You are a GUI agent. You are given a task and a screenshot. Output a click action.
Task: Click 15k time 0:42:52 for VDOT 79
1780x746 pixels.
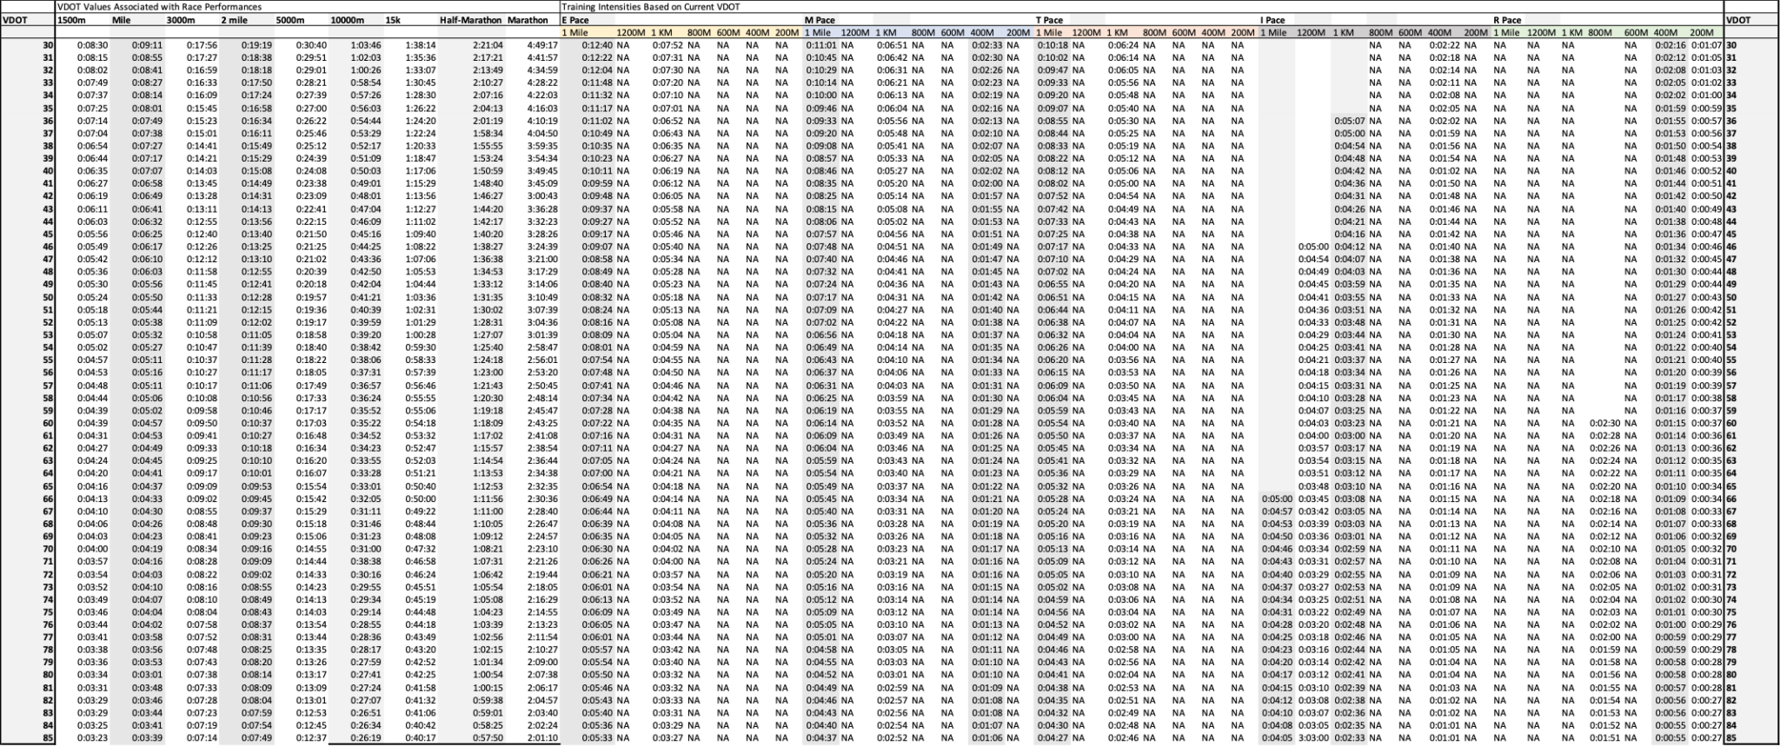(421, 663)
